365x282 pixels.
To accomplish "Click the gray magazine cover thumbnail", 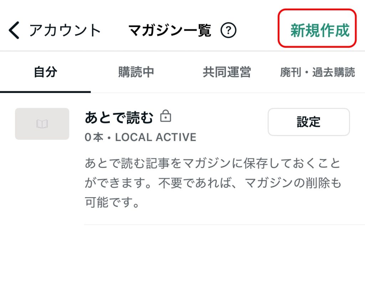I will click(x=42, y=124).
